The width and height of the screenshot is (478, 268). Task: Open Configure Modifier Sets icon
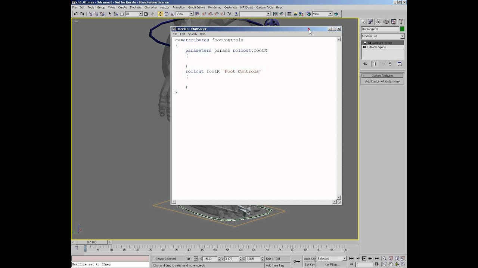pyautogui.click(x=400, y=64)
